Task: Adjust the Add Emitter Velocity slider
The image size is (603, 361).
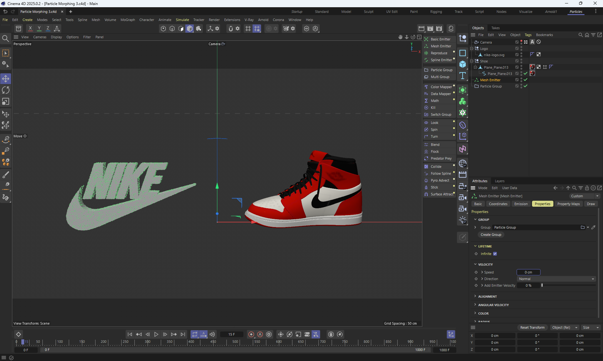Action: coord(542,285)
